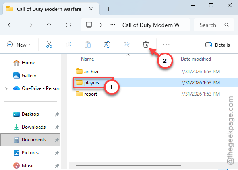Unpin Documents via its pin icon
238x170 pixels.
click(57, 140)
